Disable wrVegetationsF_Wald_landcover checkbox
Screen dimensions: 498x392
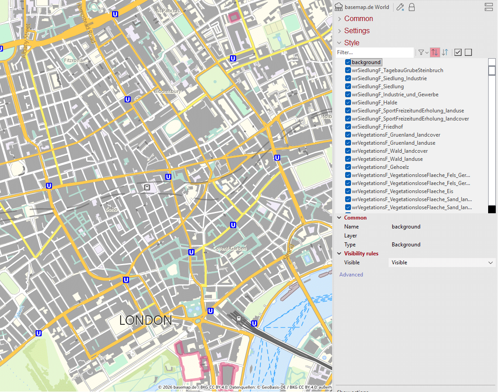coord(348,151)
